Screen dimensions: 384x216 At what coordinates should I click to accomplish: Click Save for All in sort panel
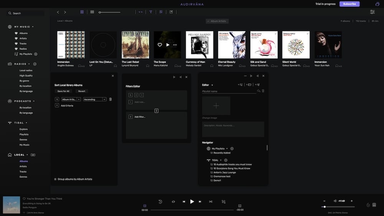[x=63, y=91]
